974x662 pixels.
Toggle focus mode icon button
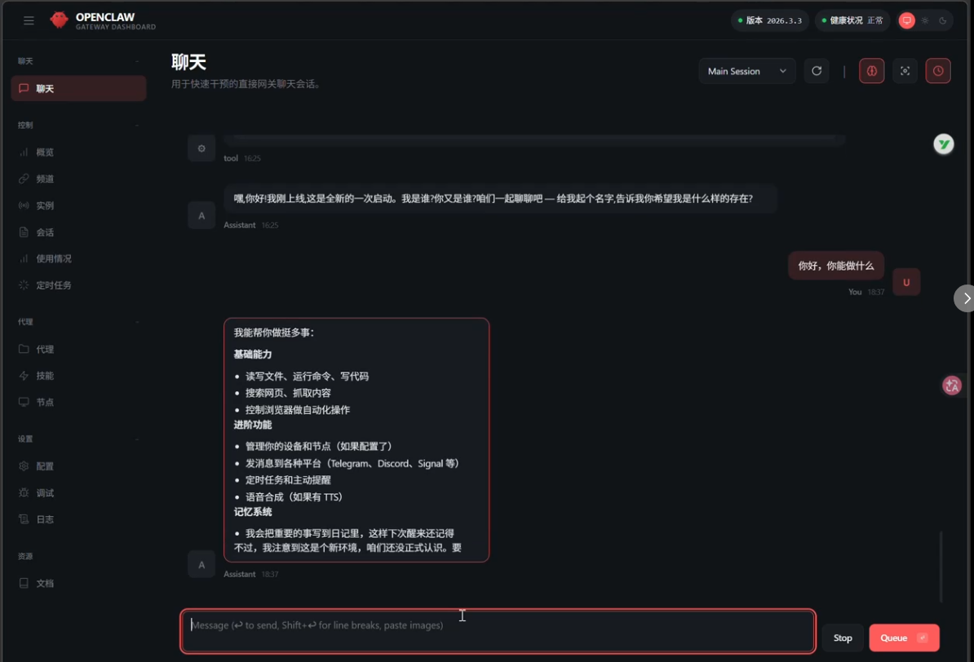[905, 71]
